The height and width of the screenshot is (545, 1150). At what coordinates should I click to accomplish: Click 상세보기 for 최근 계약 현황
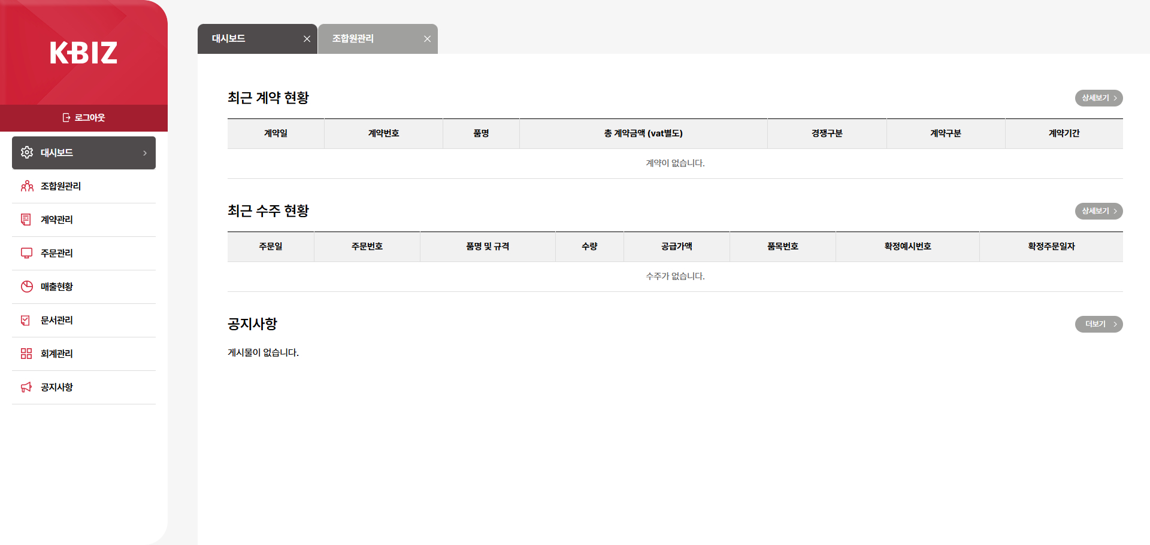(x=1098, y=98)
